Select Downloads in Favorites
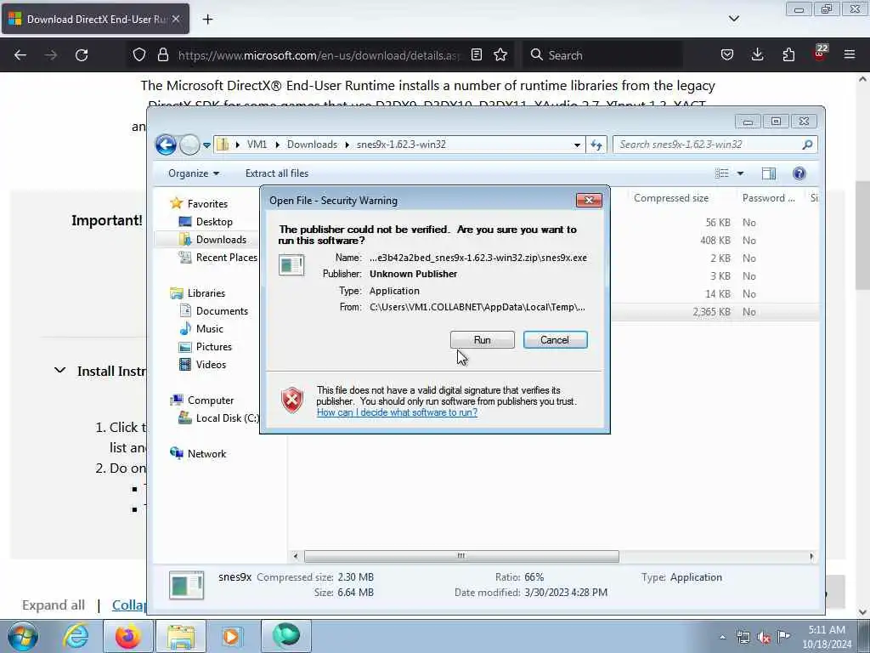This screenshot has width=870, height=653. pos(221,239)
